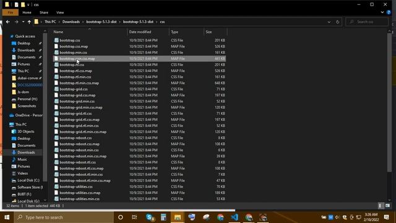Switch to large icons view button

click(x=388, y=206)
